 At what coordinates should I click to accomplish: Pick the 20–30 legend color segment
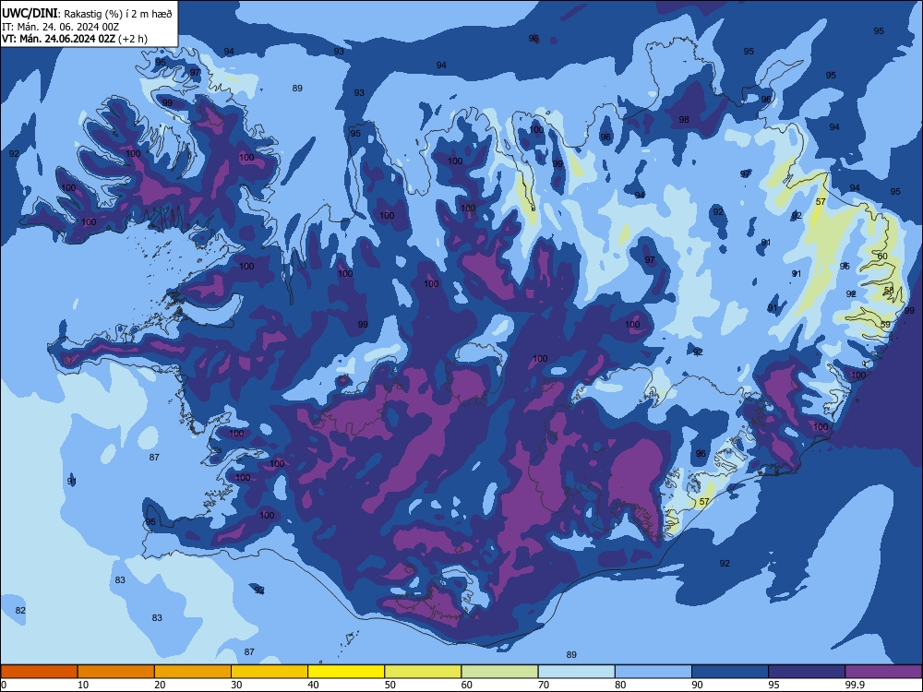click(193, 672)
